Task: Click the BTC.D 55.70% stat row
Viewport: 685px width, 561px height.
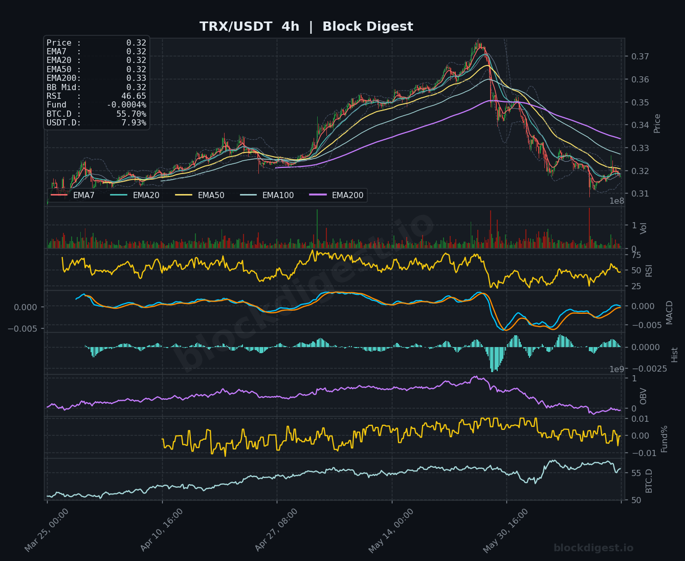Action: 96,114
